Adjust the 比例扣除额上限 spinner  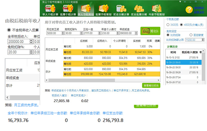(x=203, y=40)
